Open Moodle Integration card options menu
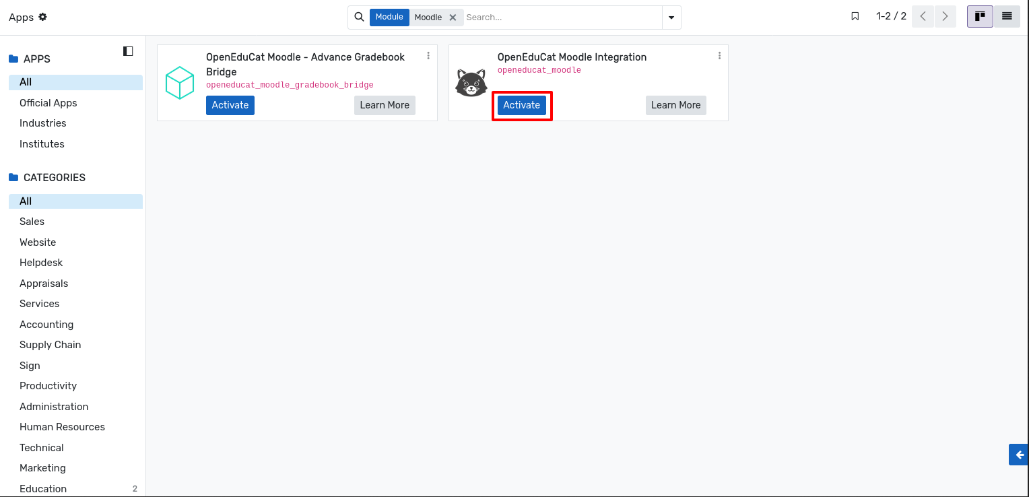This screenshot has width=1029, height=497. [719, 56]
